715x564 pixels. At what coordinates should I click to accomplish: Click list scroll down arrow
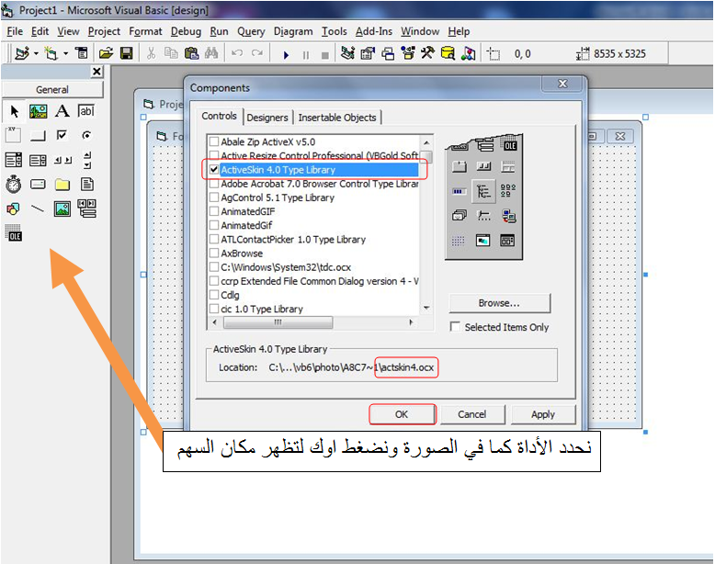point(426,309)
